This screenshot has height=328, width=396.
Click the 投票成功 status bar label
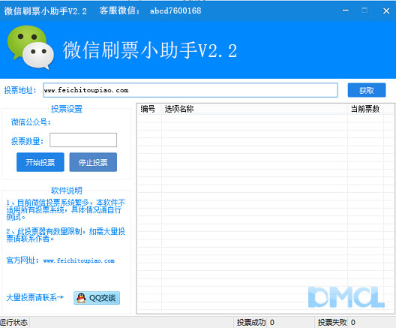tap(251, 323)
